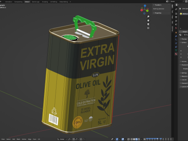Image resolution: width=188 pixels, height=141 pixels.
Task: Click the green Y axis gizmo ball
Action: (147, 11)
